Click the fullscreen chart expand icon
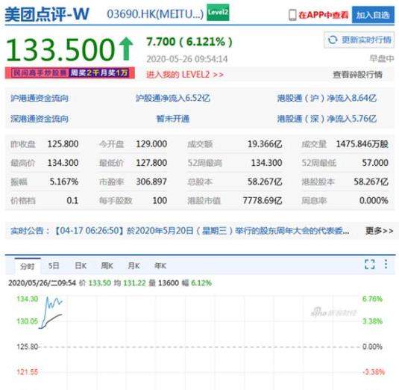Viewport: 399px width, 390px height. coord(369,264)
